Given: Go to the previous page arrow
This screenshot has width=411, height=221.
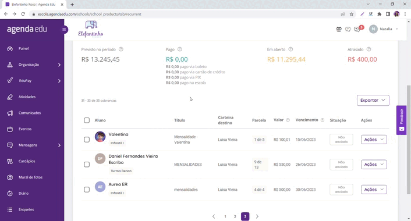Looking at the screenshot, I should pyautogui.click(x=214, y=216).
